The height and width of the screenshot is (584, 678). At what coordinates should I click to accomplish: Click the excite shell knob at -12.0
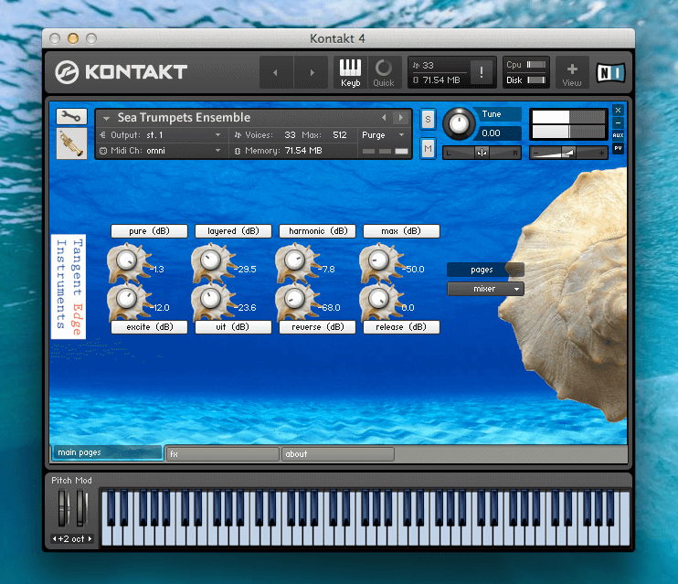point(126,299)
